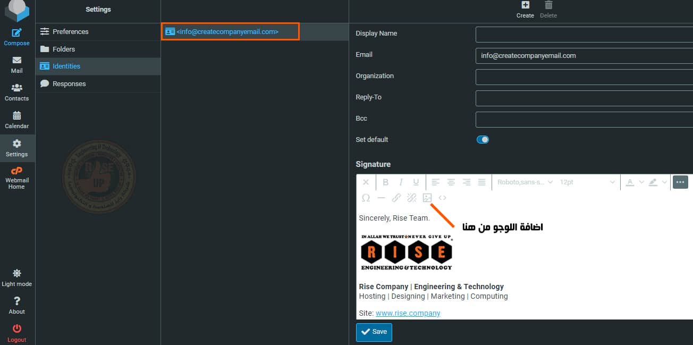Screen dimensions: 693x345
Task: Select Responses in the Settings menu
Action: point(69,84)
